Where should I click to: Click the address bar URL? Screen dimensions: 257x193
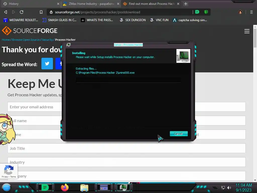98,12
